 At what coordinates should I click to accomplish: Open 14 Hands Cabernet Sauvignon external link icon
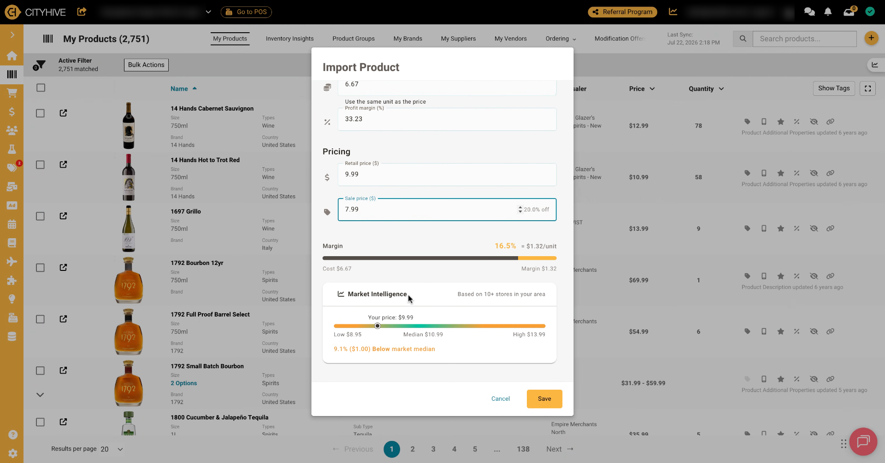[x=63, y=113]
